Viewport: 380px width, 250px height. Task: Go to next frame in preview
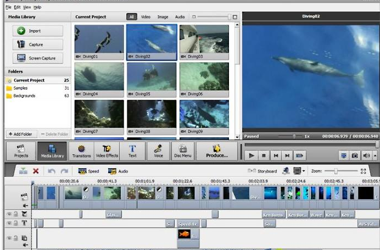pyautogui.click(x=287, y=155)
